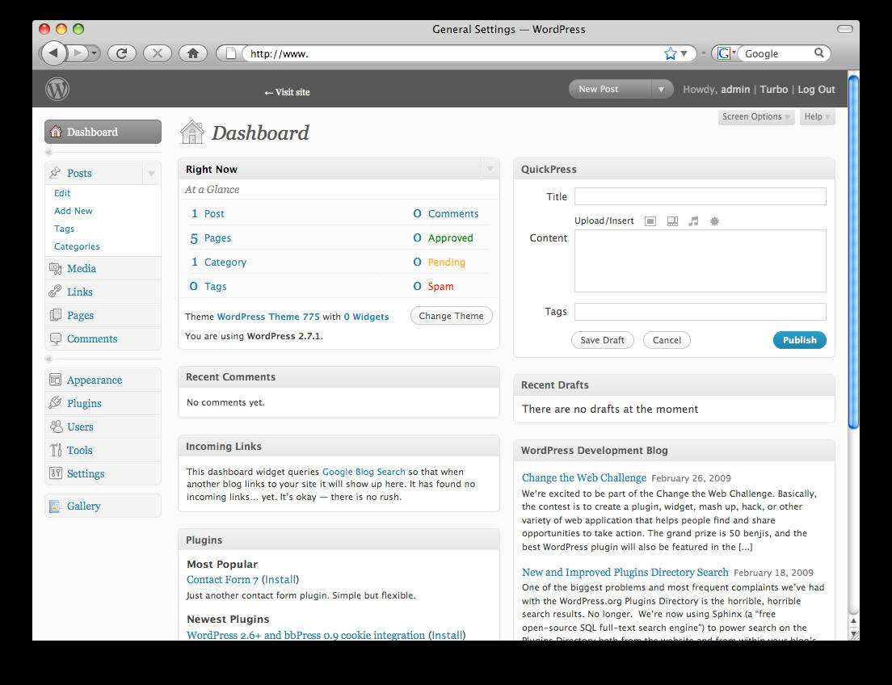Open the Change the Web Challenge post

coord(584,478)
